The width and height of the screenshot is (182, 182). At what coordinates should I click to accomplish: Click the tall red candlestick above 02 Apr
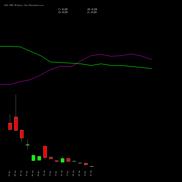point(16,124)
